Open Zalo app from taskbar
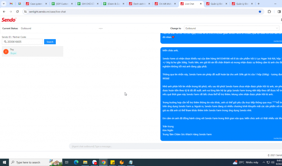282x166 pixels. pyautogui.click(x=94, y=162)
